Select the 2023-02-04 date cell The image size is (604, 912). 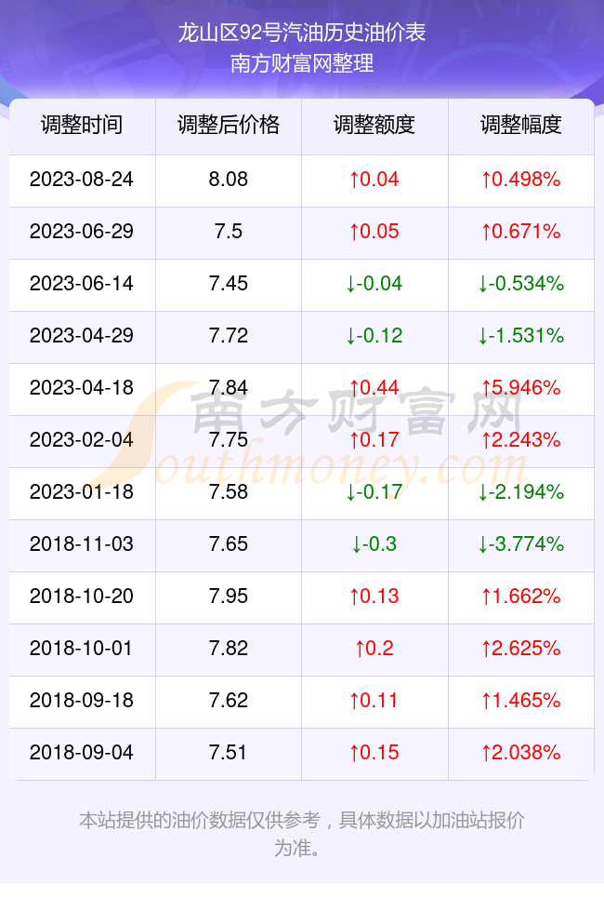82,439
